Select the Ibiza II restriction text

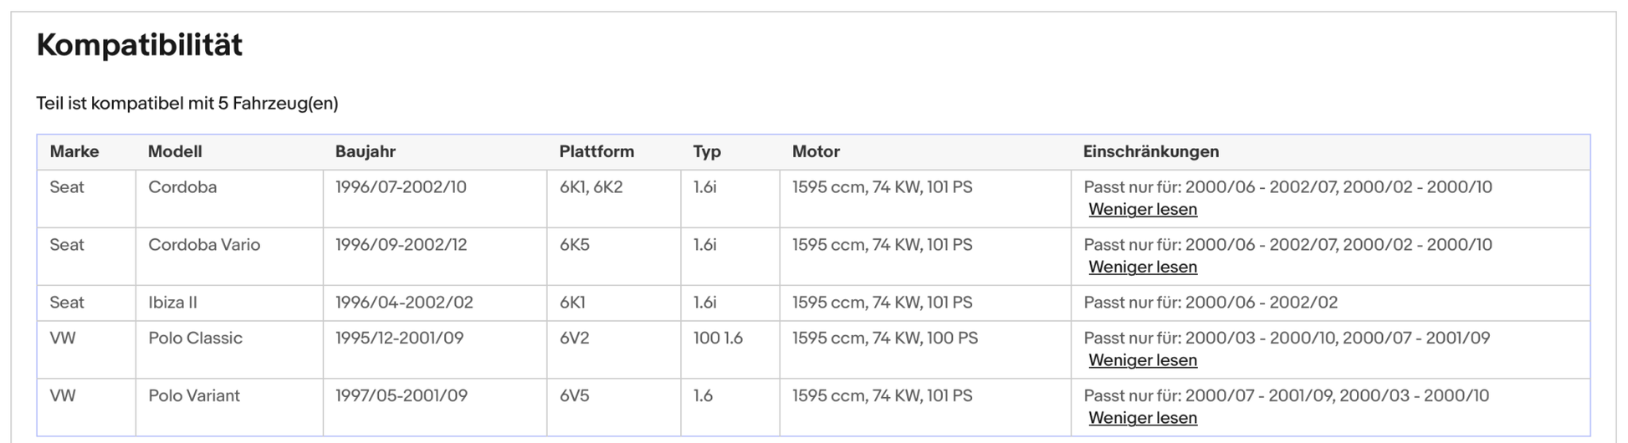pos(1210,303)
